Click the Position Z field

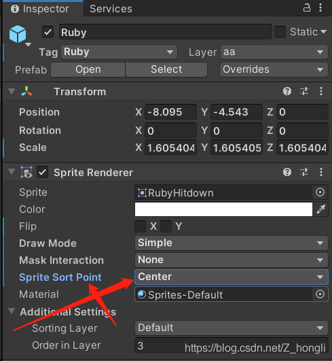pos(302,112)
